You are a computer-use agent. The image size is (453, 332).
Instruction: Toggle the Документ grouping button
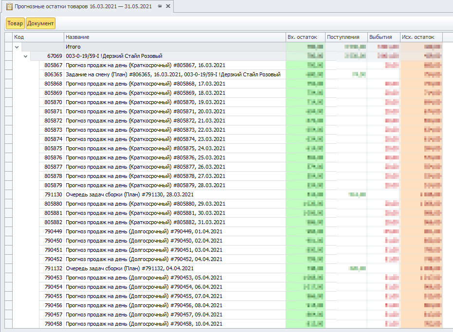tap(41, 23)
